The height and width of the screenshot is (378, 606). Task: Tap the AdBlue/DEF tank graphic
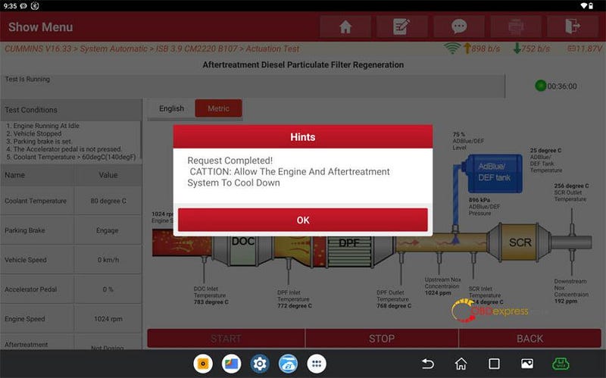[x=494, y=173]
